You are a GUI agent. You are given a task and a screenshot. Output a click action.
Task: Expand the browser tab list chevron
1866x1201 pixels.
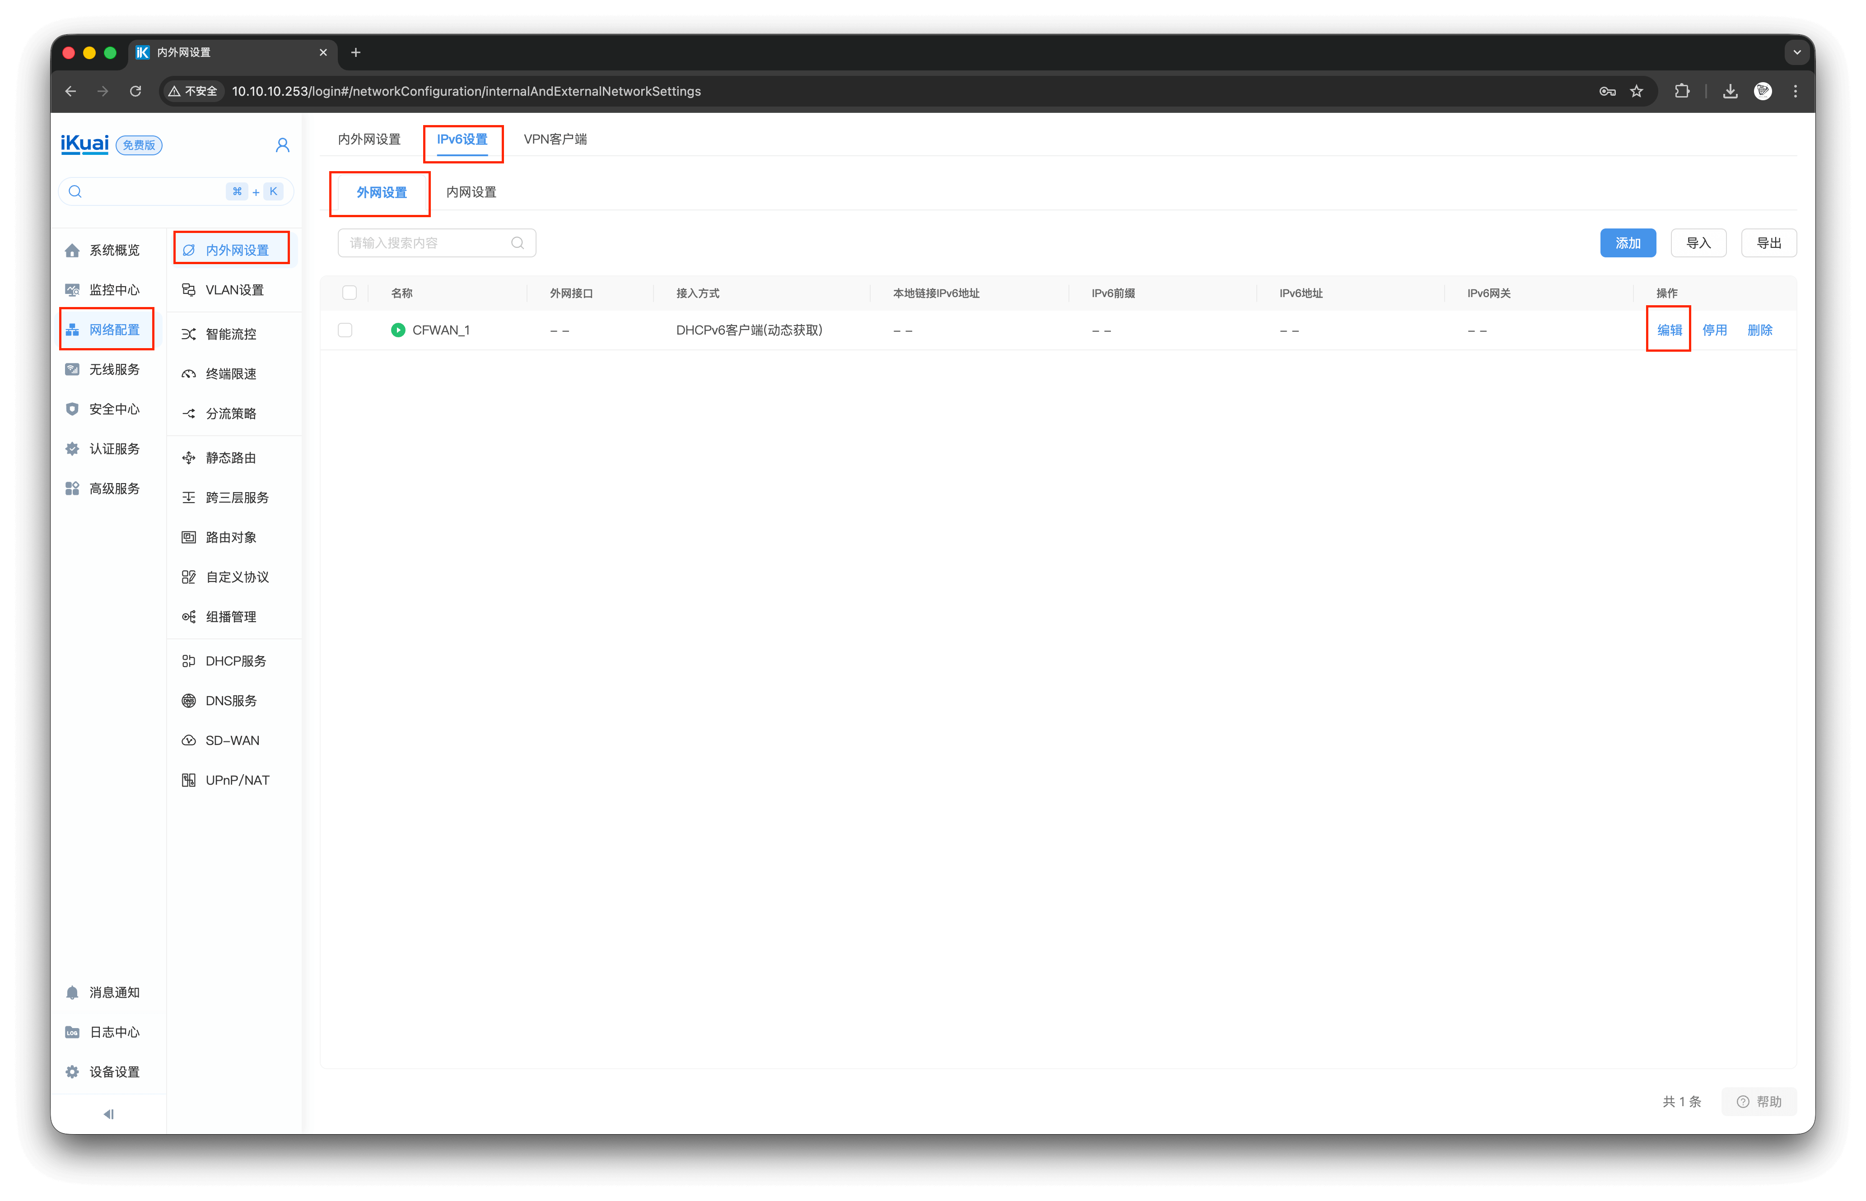(1796, 52)
